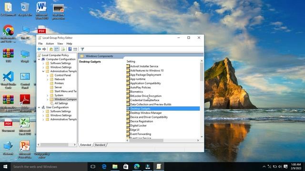This screenshot has height=171, width=305.
Task: Select Biometrics folder in the list
Action: [137, 92]
